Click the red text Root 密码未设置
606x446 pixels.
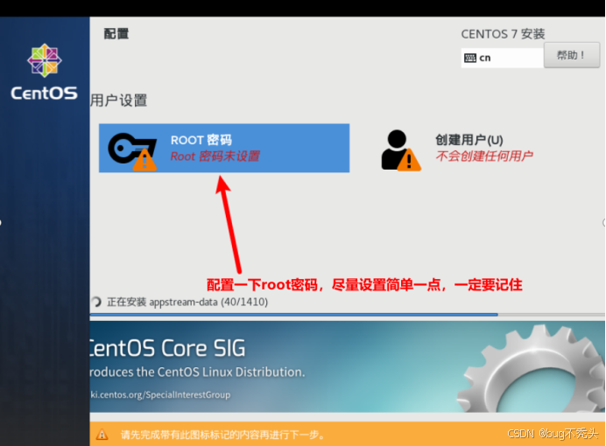(x=215, y=157)
